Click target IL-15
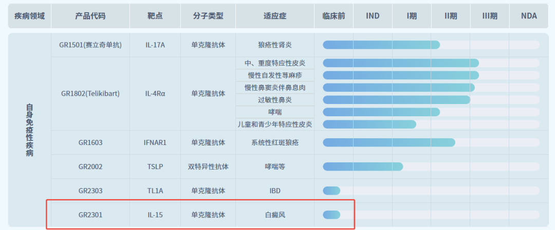Viewport: 555px width, 230px height. coord(155,215)
